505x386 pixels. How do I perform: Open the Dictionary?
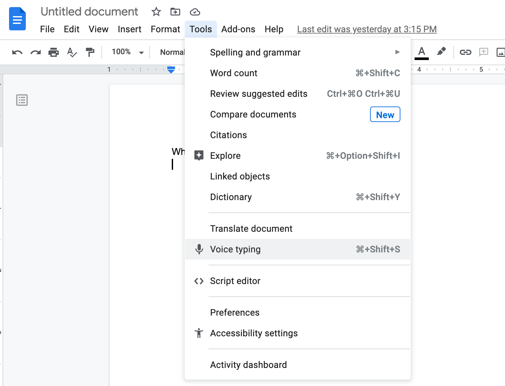(297, 197)
